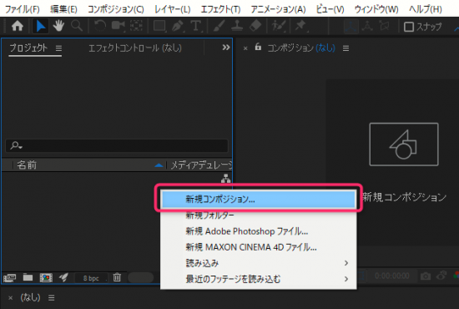The image size is (459, 309).
Task: Select the Pen tool
Action: [178, 26]
